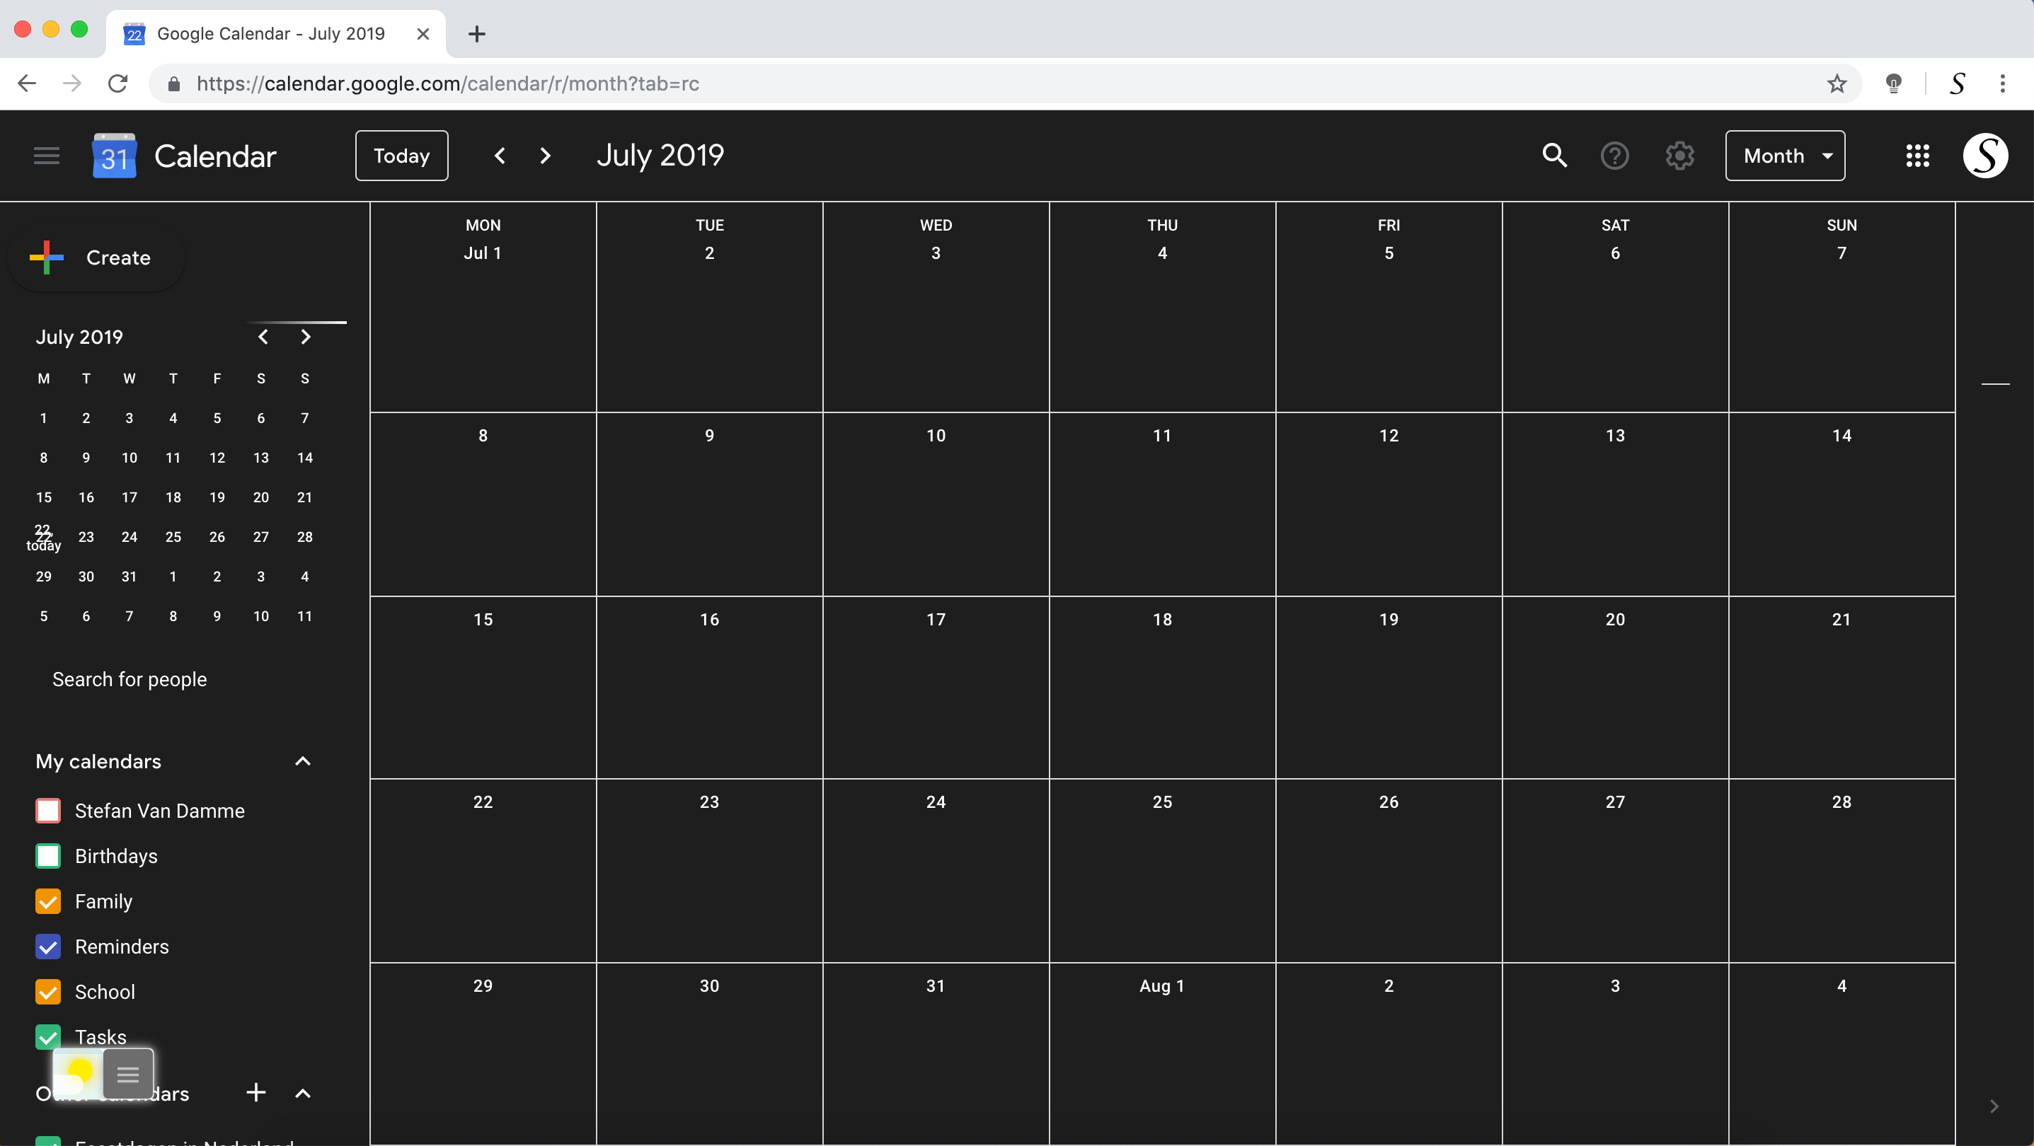The image size is (2034, 1146).
Task: Click the Today button
Action: point(401,156)
